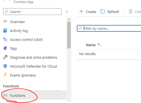141x103 pixels.
Task: Click the Events lightning bolt icon
Action: pos(5,75)
